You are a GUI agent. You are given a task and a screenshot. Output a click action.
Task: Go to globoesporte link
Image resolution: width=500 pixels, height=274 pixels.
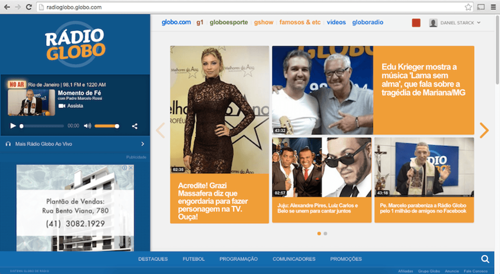229,22
